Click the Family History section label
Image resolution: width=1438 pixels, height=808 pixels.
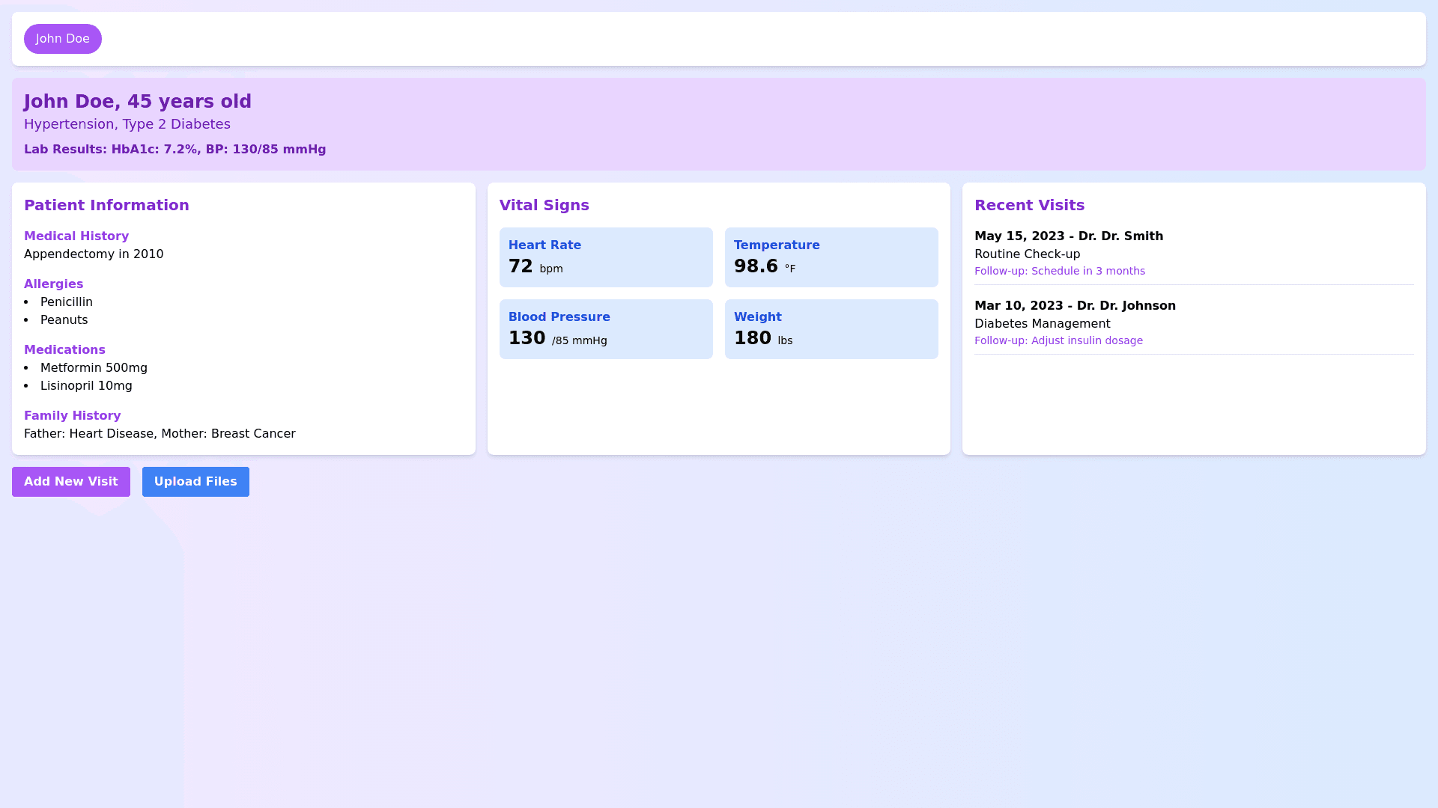(x=72, y=416)
